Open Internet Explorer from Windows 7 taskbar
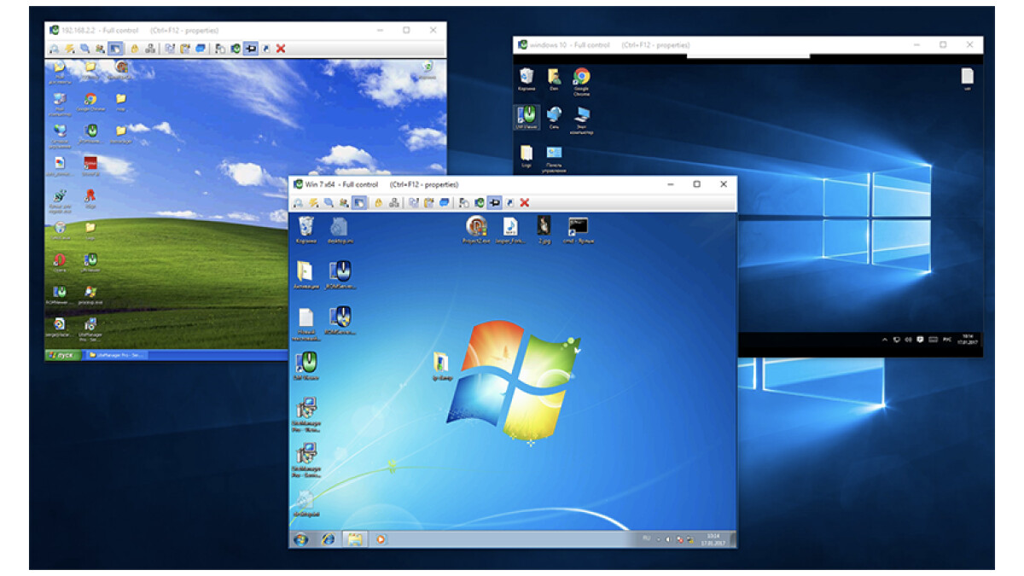Viewport: 1024px width, 576px height. click(328, 539)
